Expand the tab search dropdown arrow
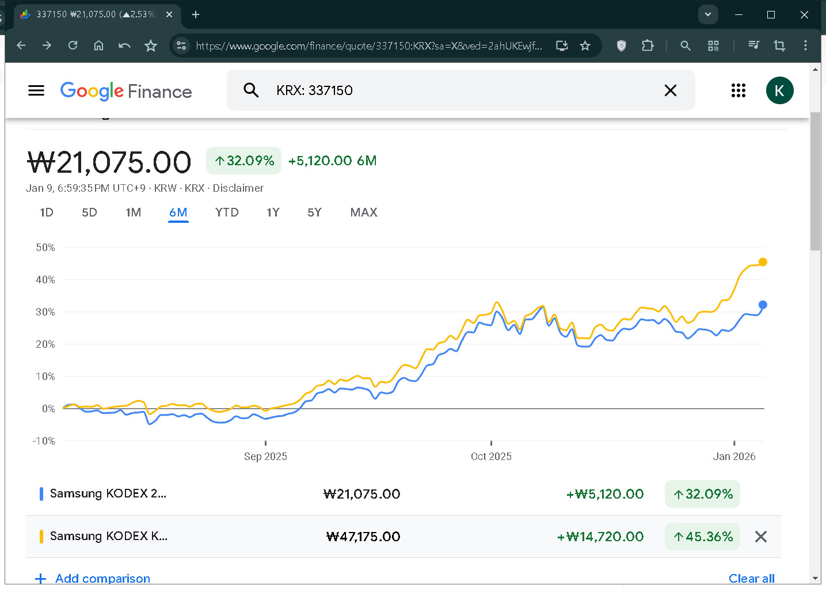Screen dimensions: 826x589 [x=707, y=14]
